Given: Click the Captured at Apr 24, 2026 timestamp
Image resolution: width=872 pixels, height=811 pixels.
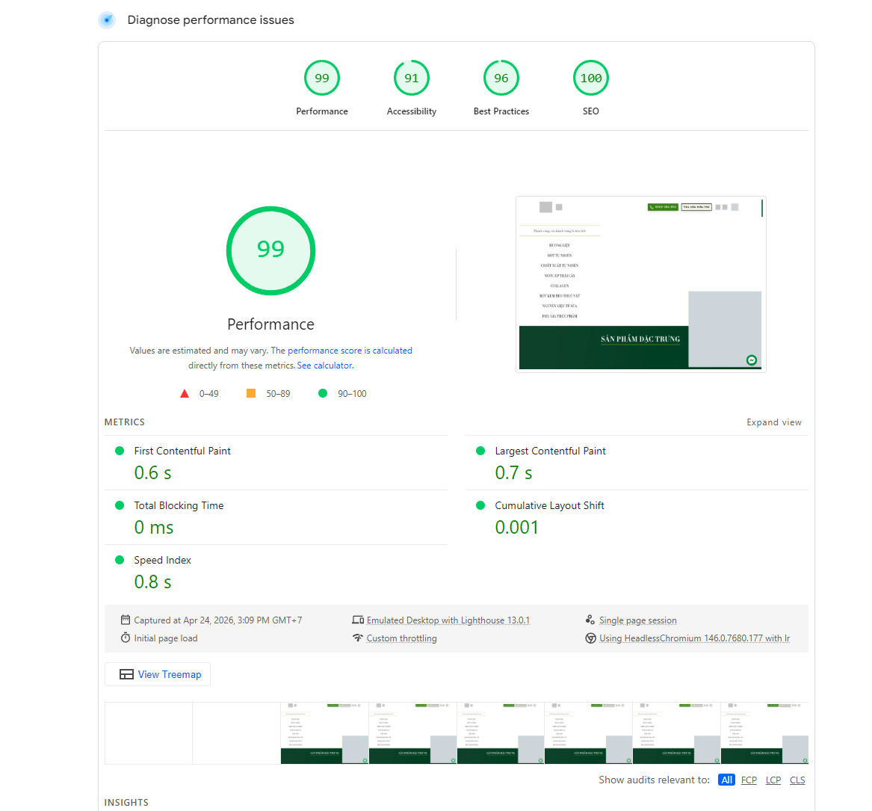Looking at the screenshot, I should point(218,620).
